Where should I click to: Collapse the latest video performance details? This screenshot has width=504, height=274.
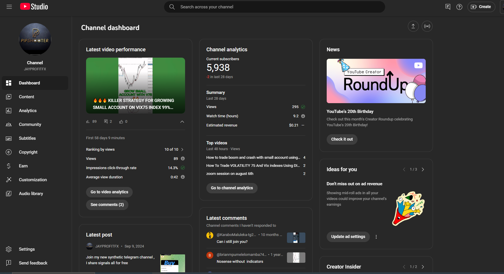point(182,122)
